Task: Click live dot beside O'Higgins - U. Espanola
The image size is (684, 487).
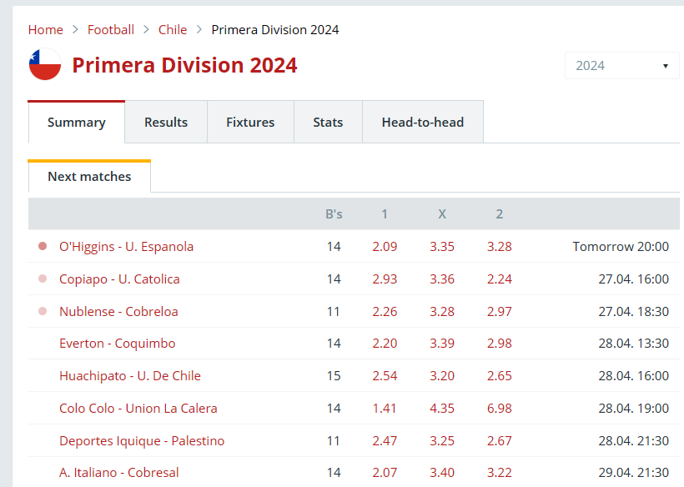Action: point(43,246)
